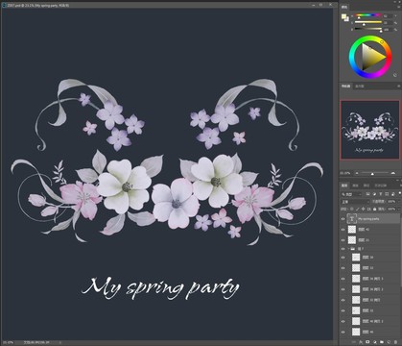Click the small icon below the color wheel
This screenshot has height=346, width=402.
(x=395, y=75)
